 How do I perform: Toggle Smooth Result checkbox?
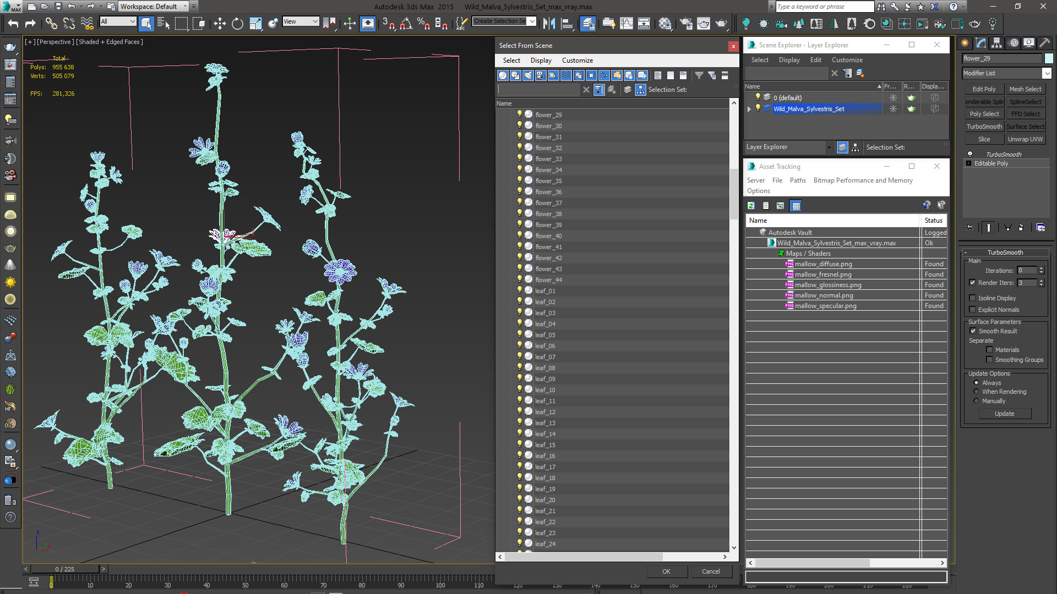(x=973, y=331)
